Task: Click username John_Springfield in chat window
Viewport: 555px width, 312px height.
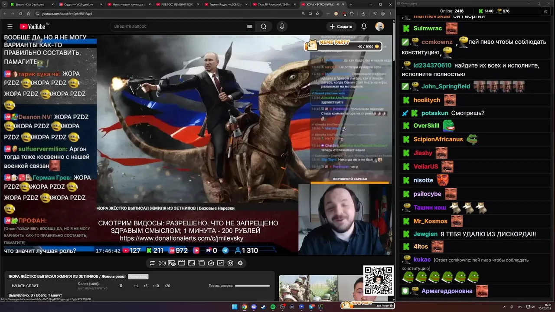Action: 446,86
